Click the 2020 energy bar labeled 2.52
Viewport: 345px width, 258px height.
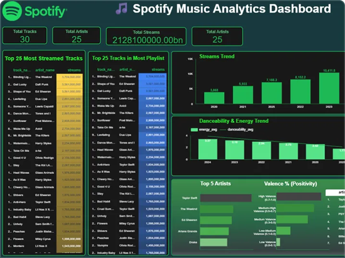[315, 152]
